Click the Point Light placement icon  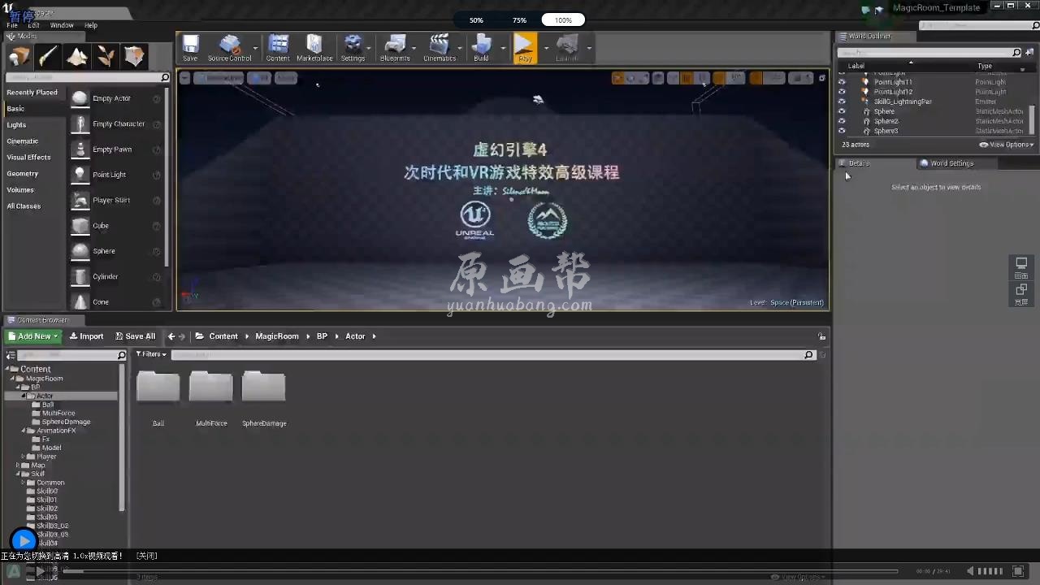point(80,175)
